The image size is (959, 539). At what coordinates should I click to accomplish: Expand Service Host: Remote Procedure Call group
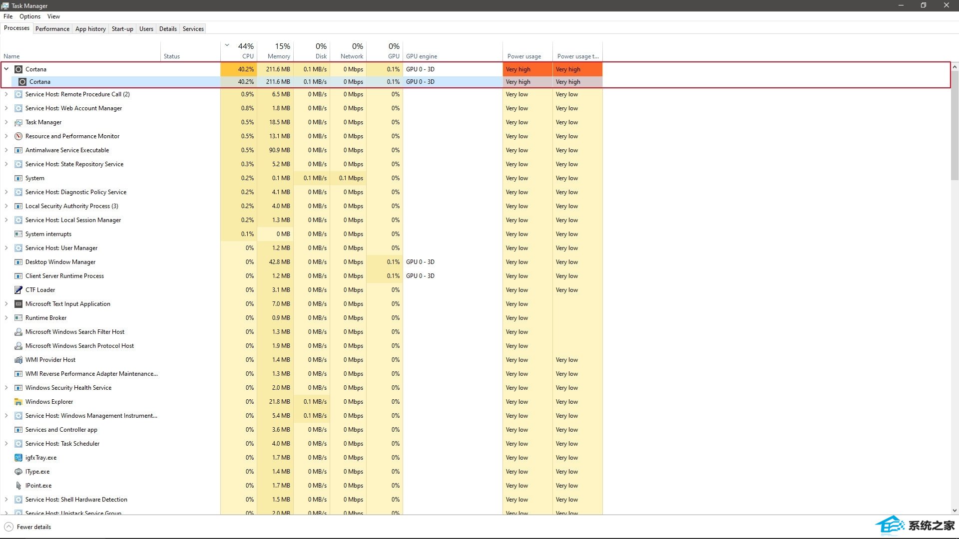pyautogui.click(x=6, y=94)
